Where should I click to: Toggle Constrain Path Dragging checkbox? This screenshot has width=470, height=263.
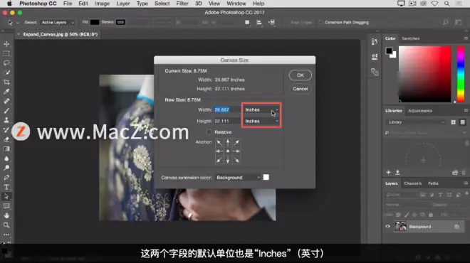click(320, 22)
